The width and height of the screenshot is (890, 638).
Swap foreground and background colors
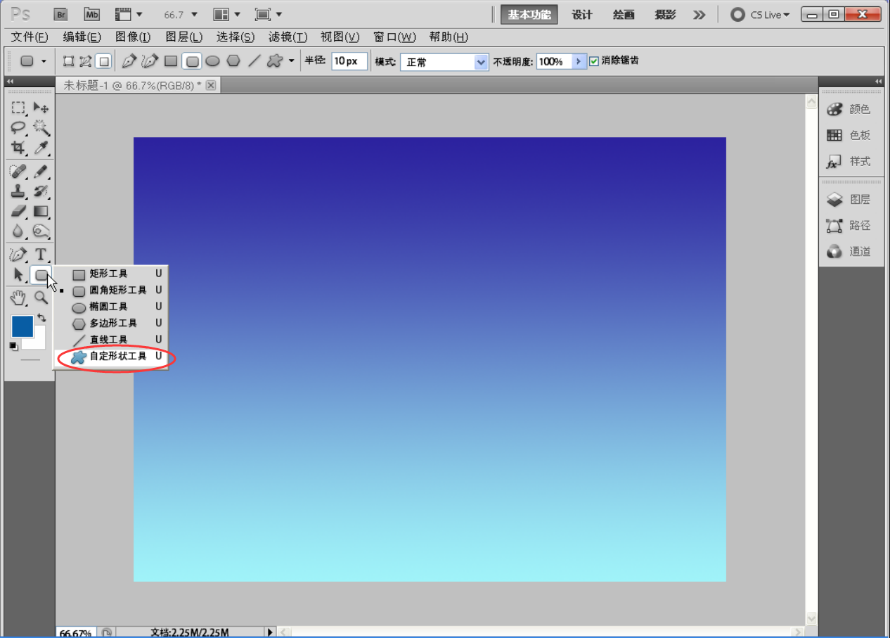[42, 318]
